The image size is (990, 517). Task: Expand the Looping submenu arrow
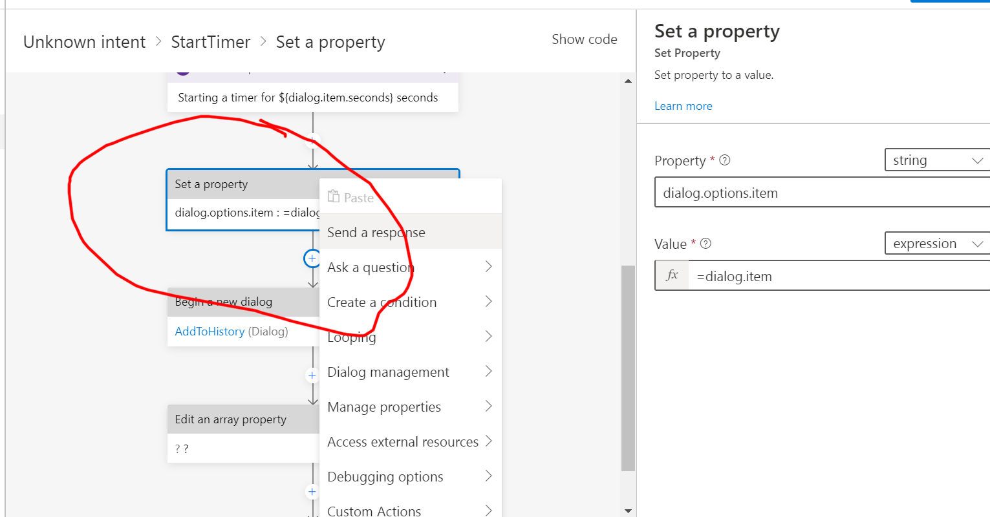489,337
